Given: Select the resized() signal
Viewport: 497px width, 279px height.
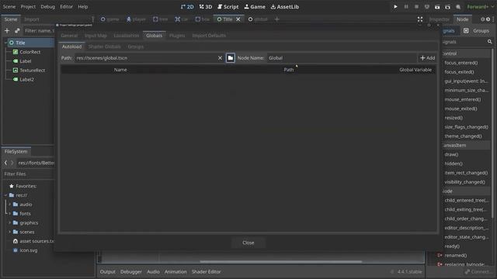Looking at the screenshot, I should [x=454, y=118].
